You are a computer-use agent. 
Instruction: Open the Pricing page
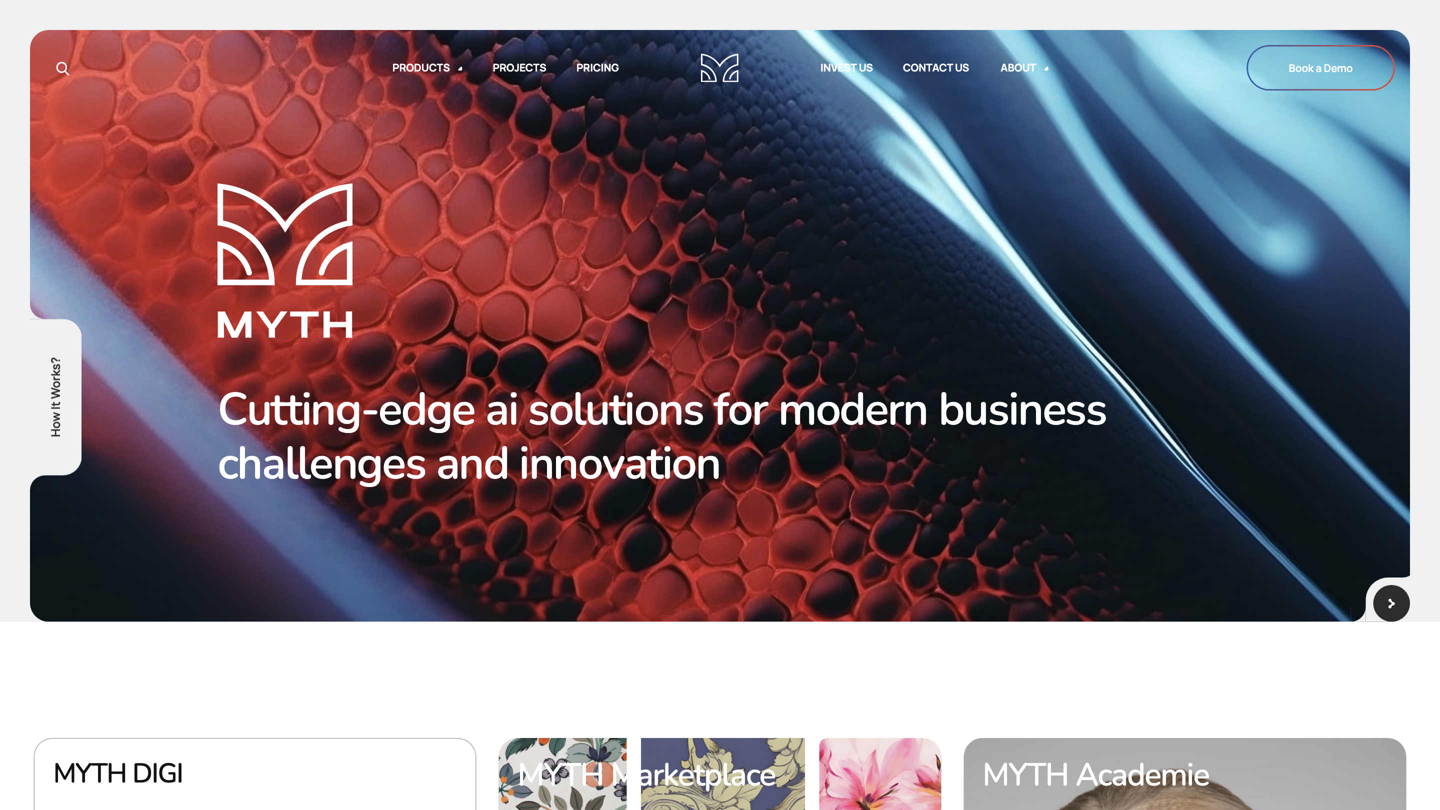tap(597, 67)
